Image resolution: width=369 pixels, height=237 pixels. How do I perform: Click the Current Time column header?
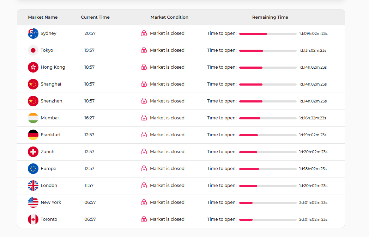coord(95,17)
